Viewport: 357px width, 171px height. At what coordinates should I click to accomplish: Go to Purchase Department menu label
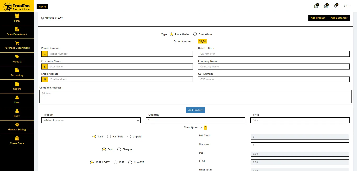pos(17,48)
